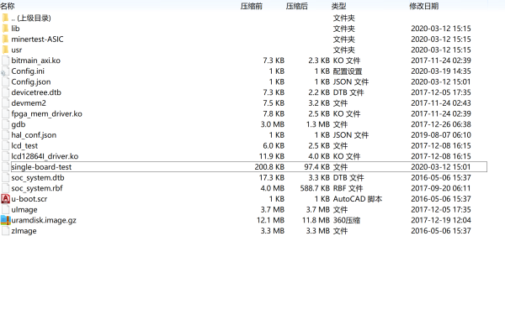
Task: Select the 'single-board-test' file name
Action: 41,166
